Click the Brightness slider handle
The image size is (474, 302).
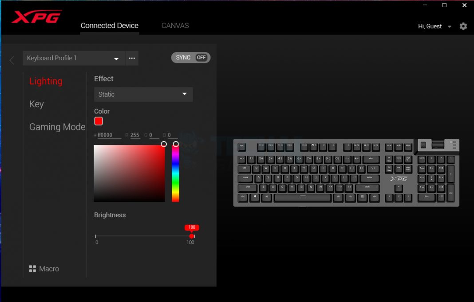pyautogui.click(x=192, y=236)
